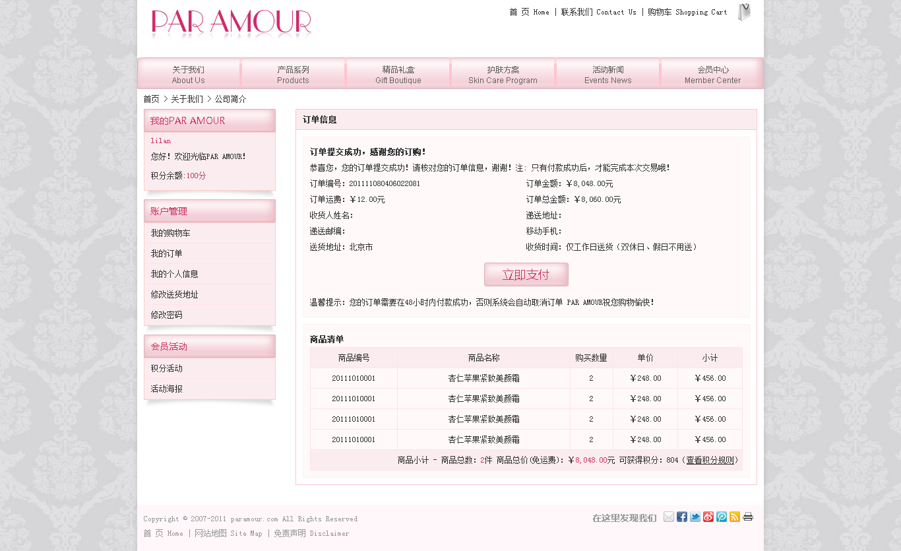Viewport: 901px width, 551px height.
Task: Click the printer icon in footer
Action: click(x=748, y=517)
